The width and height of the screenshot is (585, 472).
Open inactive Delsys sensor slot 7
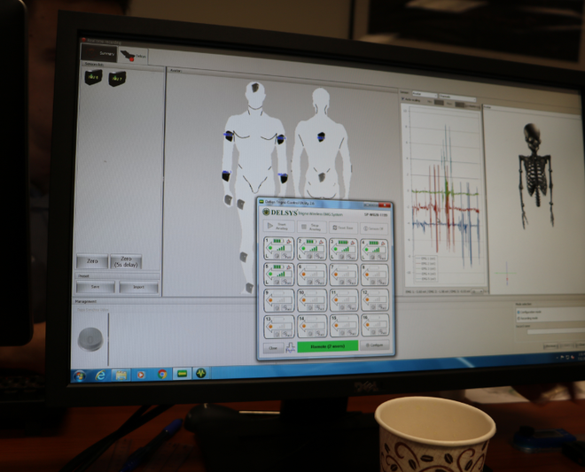pos(343,275)
